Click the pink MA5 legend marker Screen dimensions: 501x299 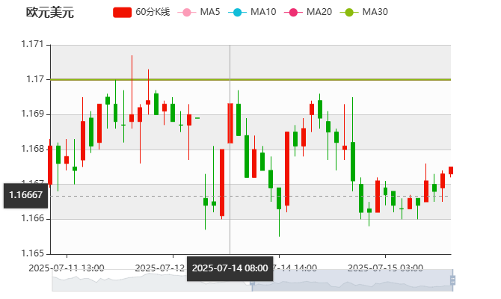186,13
